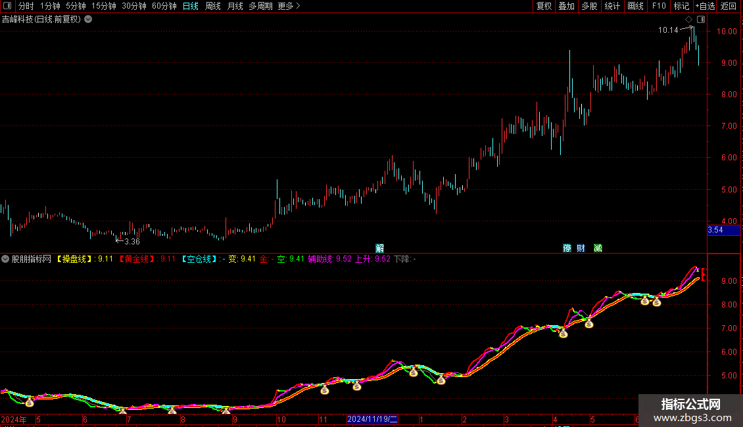Screen dimensions: 743x427
Task: Click the leftmost money bag signal icon
Action: tap(30, 403)
